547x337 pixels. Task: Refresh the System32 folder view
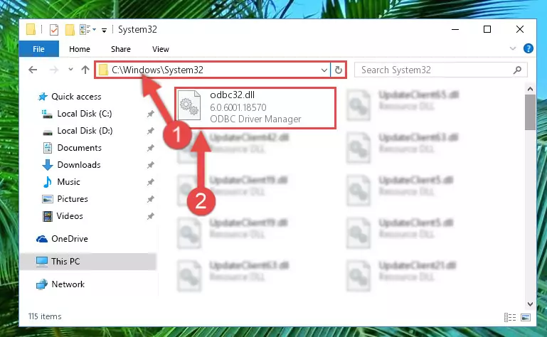338,70
